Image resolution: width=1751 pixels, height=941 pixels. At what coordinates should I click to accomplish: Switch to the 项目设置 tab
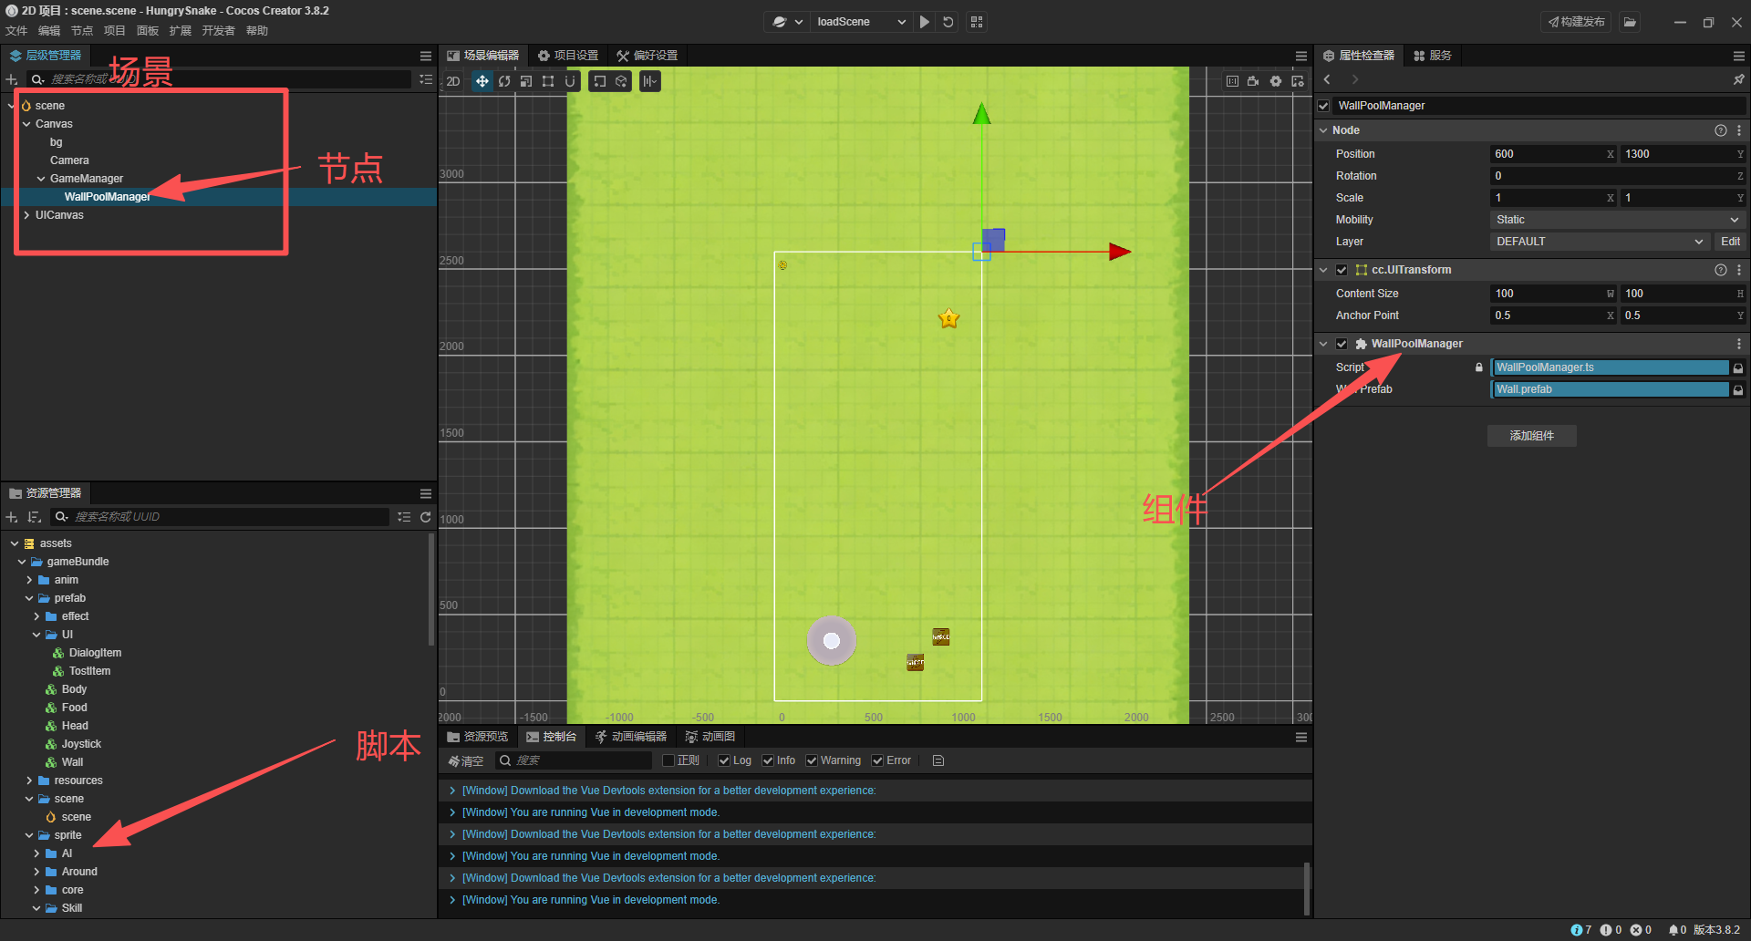pos(568,56)
